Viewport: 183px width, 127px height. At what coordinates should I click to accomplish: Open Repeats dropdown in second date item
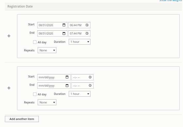coord(47,102)
